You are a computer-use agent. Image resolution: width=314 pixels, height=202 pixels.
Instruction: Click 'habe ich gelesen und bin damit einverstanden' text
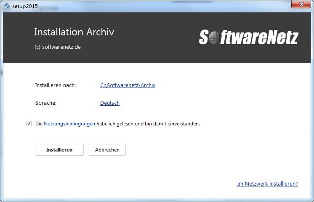tap(148, 124)
